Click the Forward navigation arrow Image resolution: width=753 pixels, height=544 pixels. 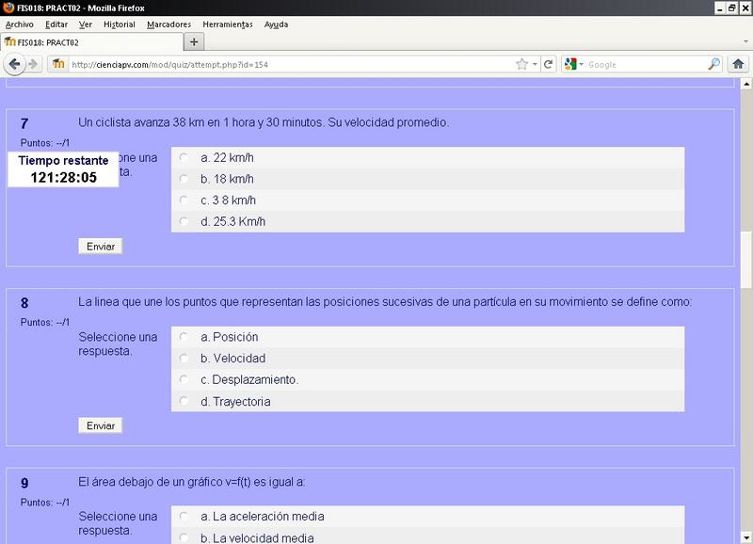(x=34, y=64)
